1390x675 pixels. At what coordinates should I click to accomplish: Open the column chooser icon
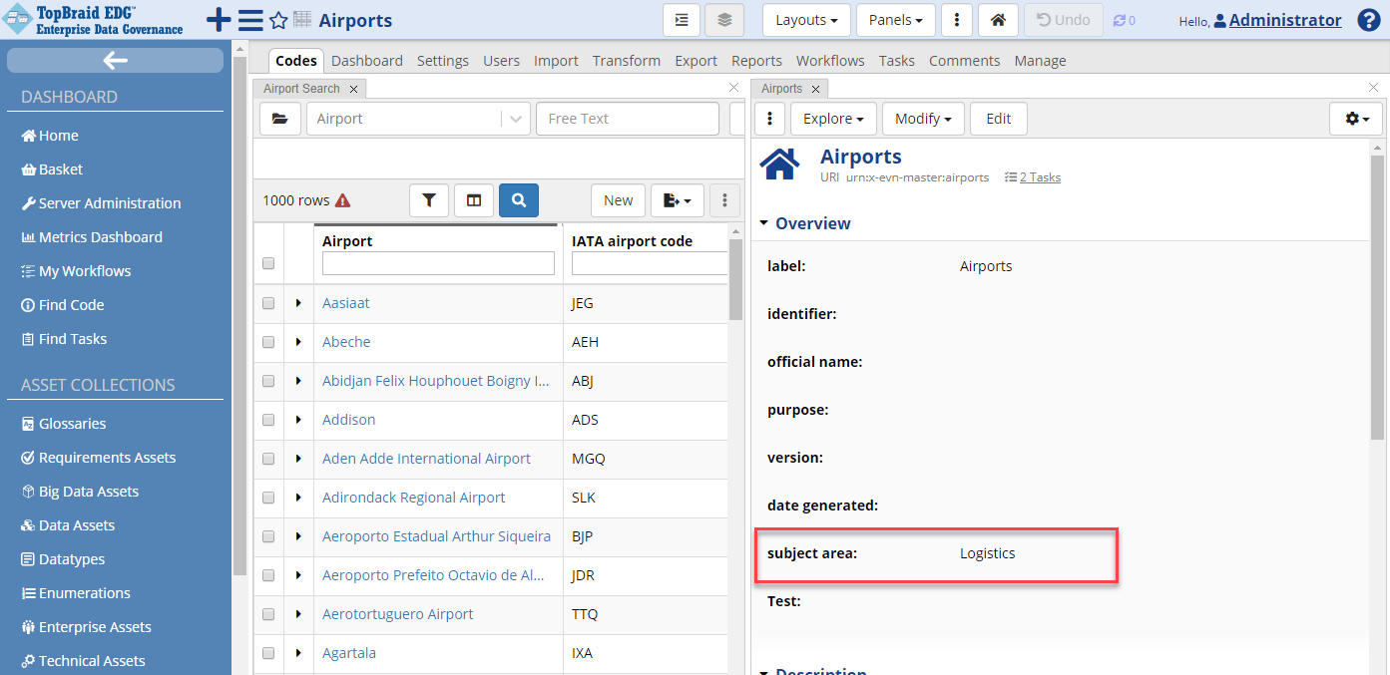point(474,200)
